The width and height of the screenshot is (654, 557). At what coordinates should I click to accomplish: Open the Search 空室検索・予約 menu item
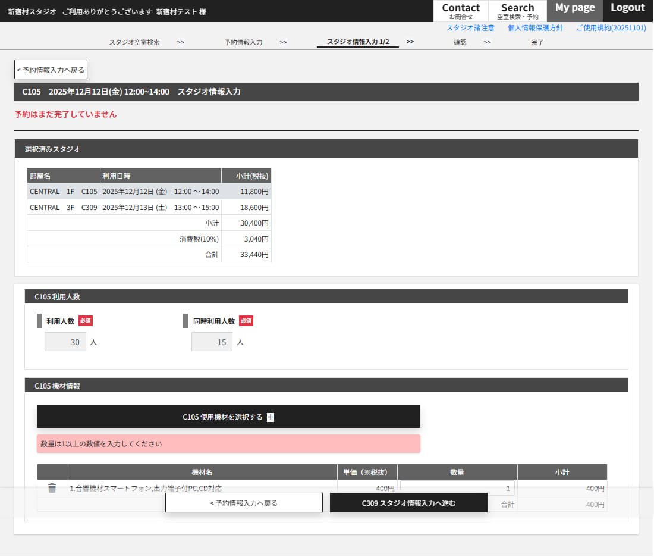pyautogui.click(x=517, y=11)
